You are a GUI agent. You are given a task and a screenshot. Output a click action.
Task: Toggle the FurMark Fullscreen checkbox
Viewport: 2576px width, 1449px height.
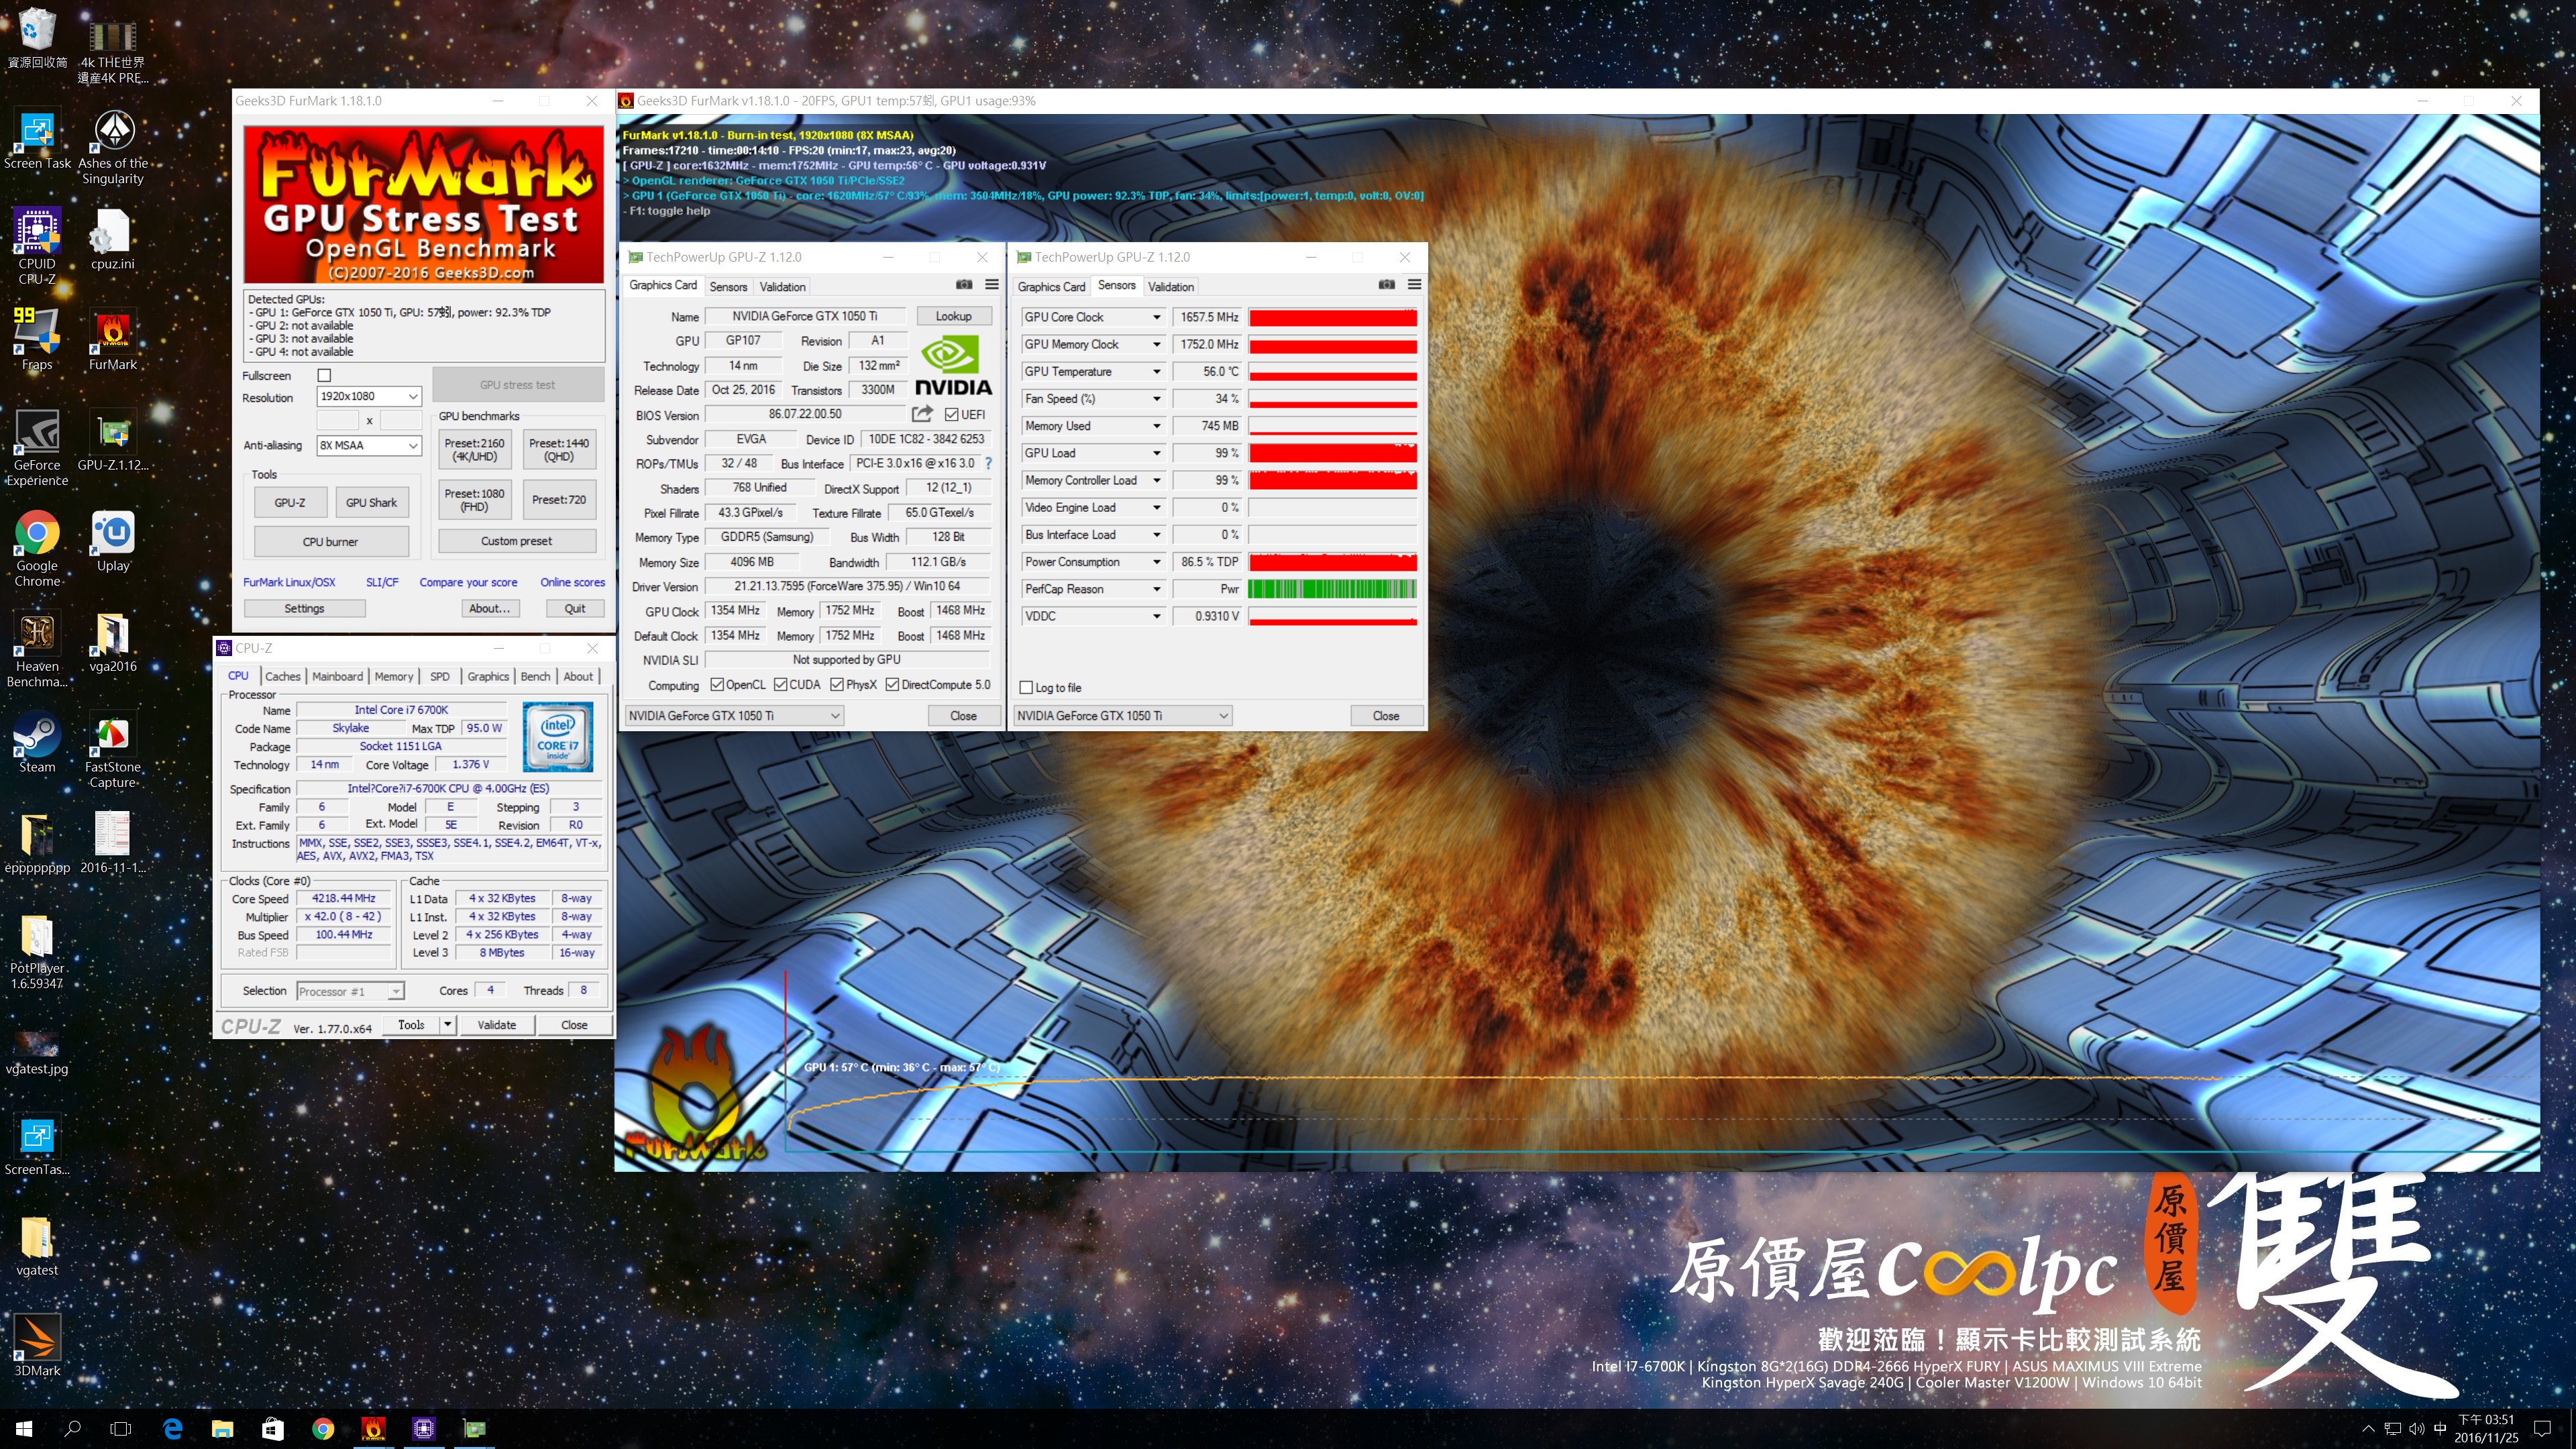(324, 376)
